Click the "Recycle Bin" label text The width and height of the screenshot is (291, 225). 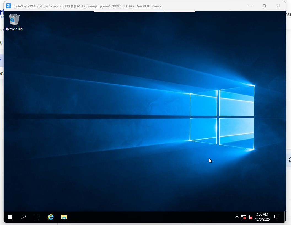[14, 29]
